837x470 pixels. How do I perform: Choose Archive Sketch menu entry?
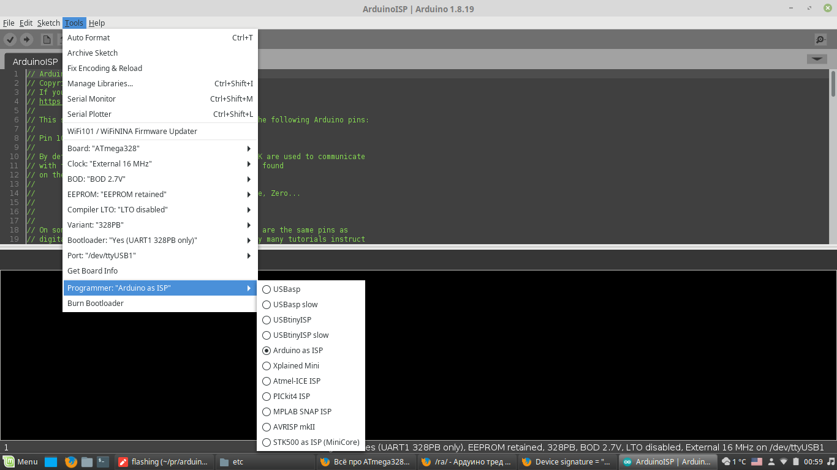[160, 53]
